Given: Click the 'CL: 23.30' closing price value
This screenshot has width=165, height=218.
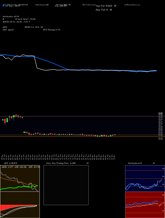Looking at the screenshot, I should pyautogui.click(x=61, y=6).
